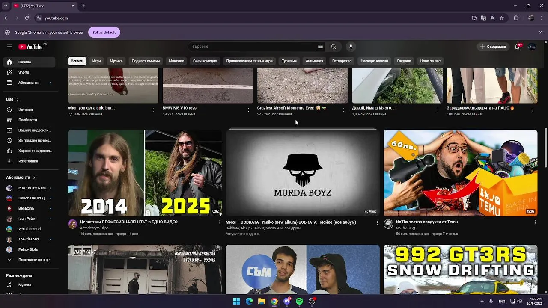Select the Наскоро качени chip
The height and width of the screenshot is (308, 548).
pyautogui.click(x=374, y=61)
